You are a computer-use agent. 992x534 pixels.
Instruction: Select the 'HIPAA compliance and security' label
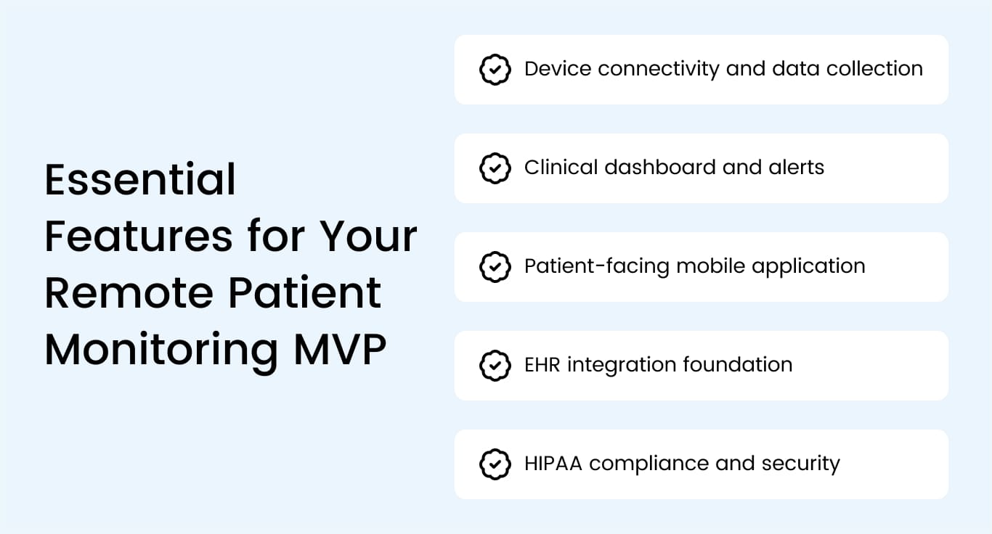point(682,464)
